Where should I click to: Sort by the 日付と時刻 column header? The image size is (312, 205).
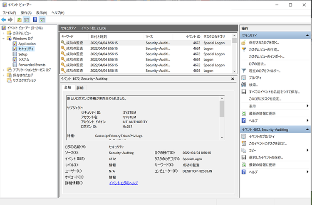tap(116, 37)
